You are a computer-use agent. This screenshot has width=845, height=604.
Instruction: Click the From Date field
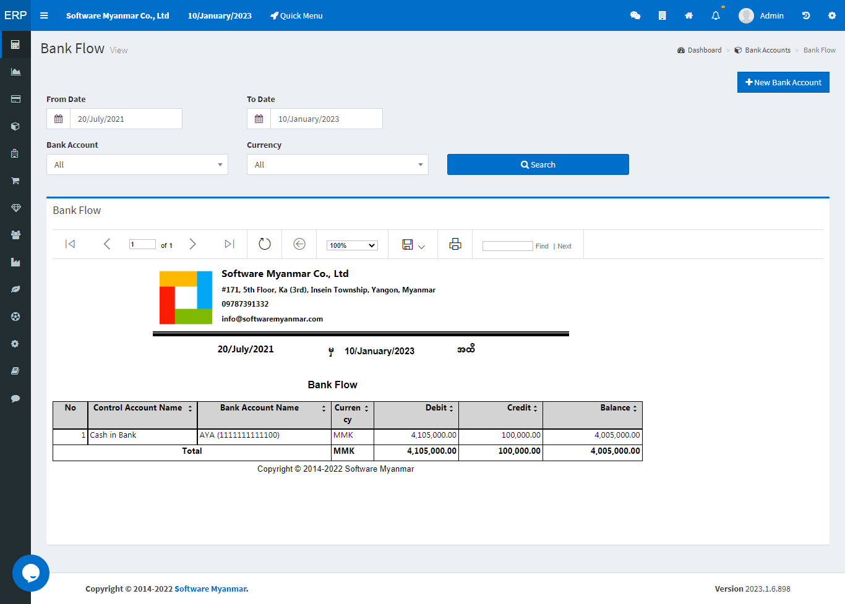(126, 119)
